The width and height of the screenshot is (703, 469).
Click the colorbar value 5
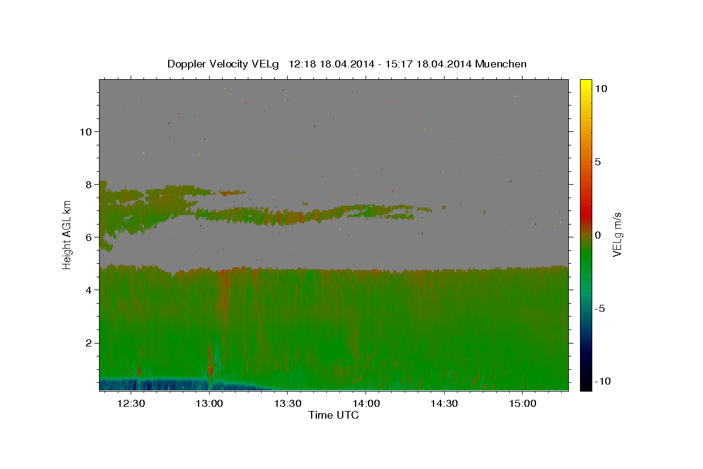[598, 162]
